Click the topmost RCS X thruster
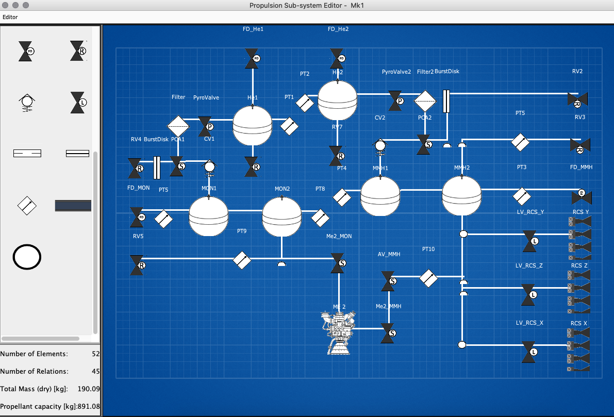Viewport: 614px width, 417px height. click(x=578, y=333)
